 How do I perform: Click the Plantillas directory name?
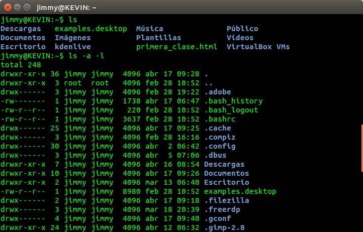tap(158, 38)
